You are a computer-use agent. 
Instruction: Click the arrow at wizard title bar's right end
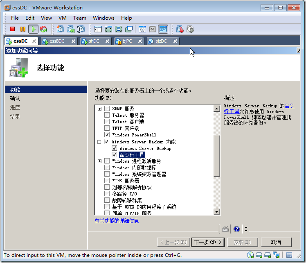point(298,50)
